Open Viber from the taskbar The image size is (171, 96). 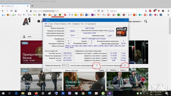click(x=69, y=93)
